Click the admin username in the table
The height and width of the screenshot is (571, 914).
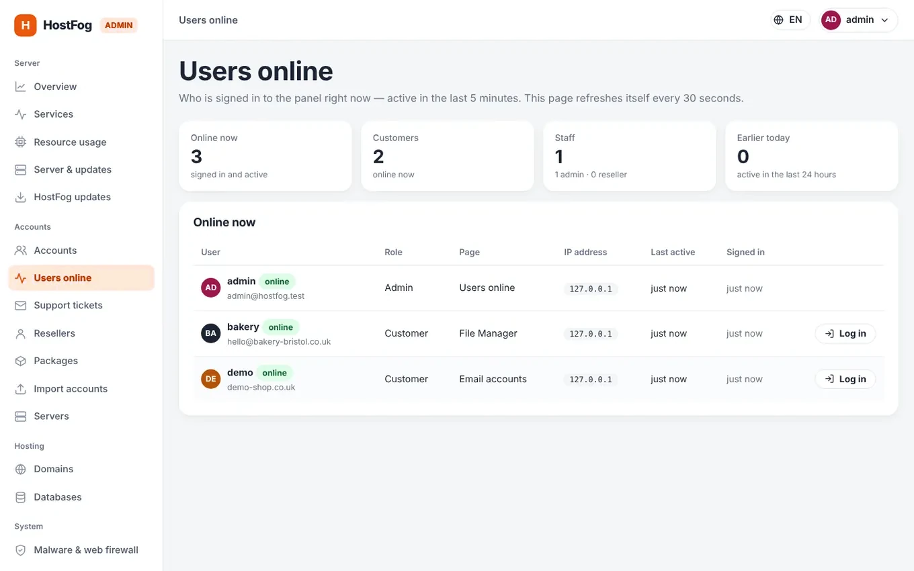pos(241,281)
